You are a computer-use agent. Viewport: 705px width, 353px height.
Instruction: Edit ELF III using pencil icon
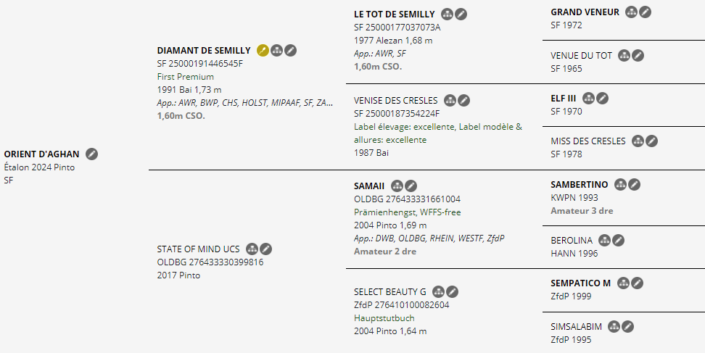click(x=602, y=99)
